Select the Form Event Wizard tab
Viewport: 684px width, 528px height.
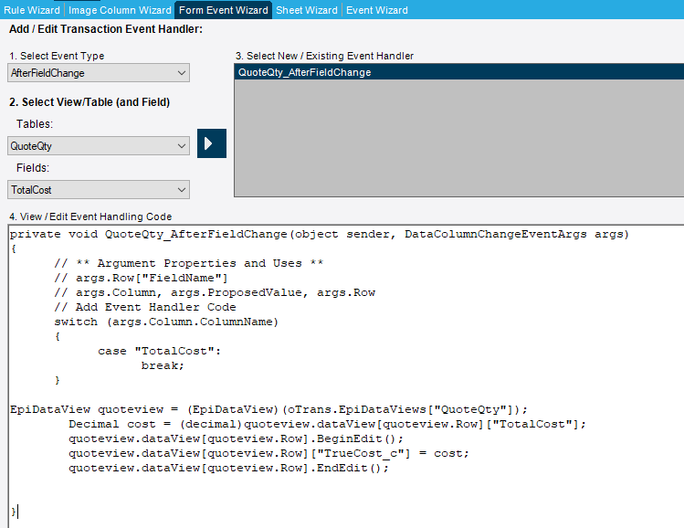click(x=224, y=10)
